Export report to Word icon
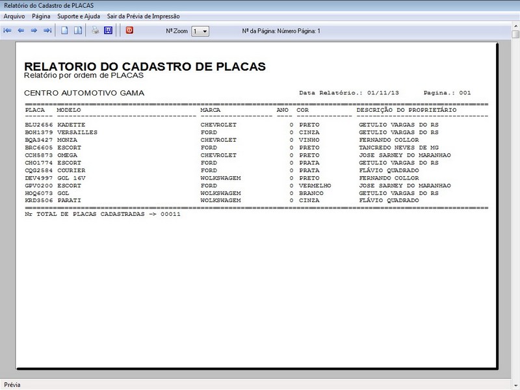The image size is (520, 390). pos(108,31)
